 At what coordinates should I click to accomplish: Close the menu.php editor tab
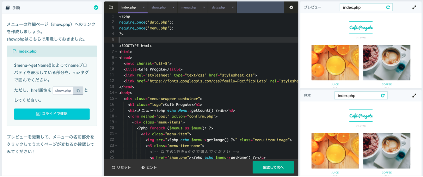(x=204, y=7)
